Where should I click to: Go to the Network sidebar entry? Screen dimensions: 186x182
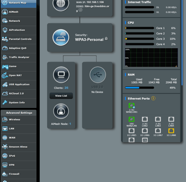pos(18,21)
